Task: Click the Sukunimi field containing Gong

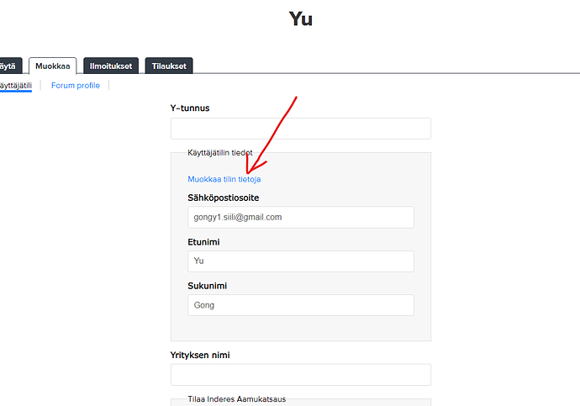Action: pyautogui.click(x=300, y=304)
